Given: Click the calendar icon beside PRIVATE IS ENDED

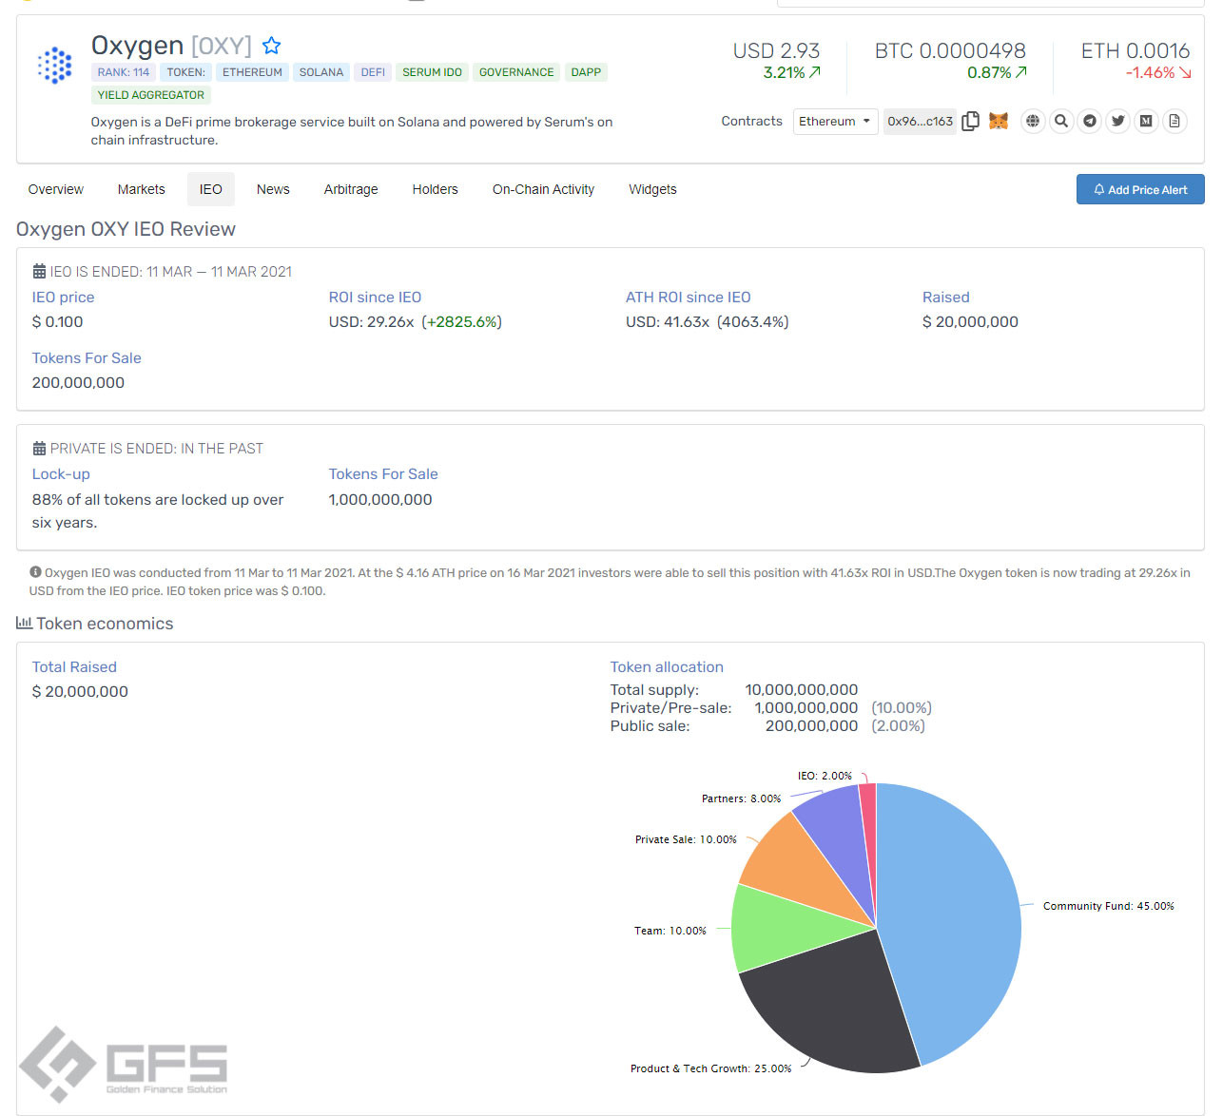Looking at the screenshot, I should click(x=39, y=448).
